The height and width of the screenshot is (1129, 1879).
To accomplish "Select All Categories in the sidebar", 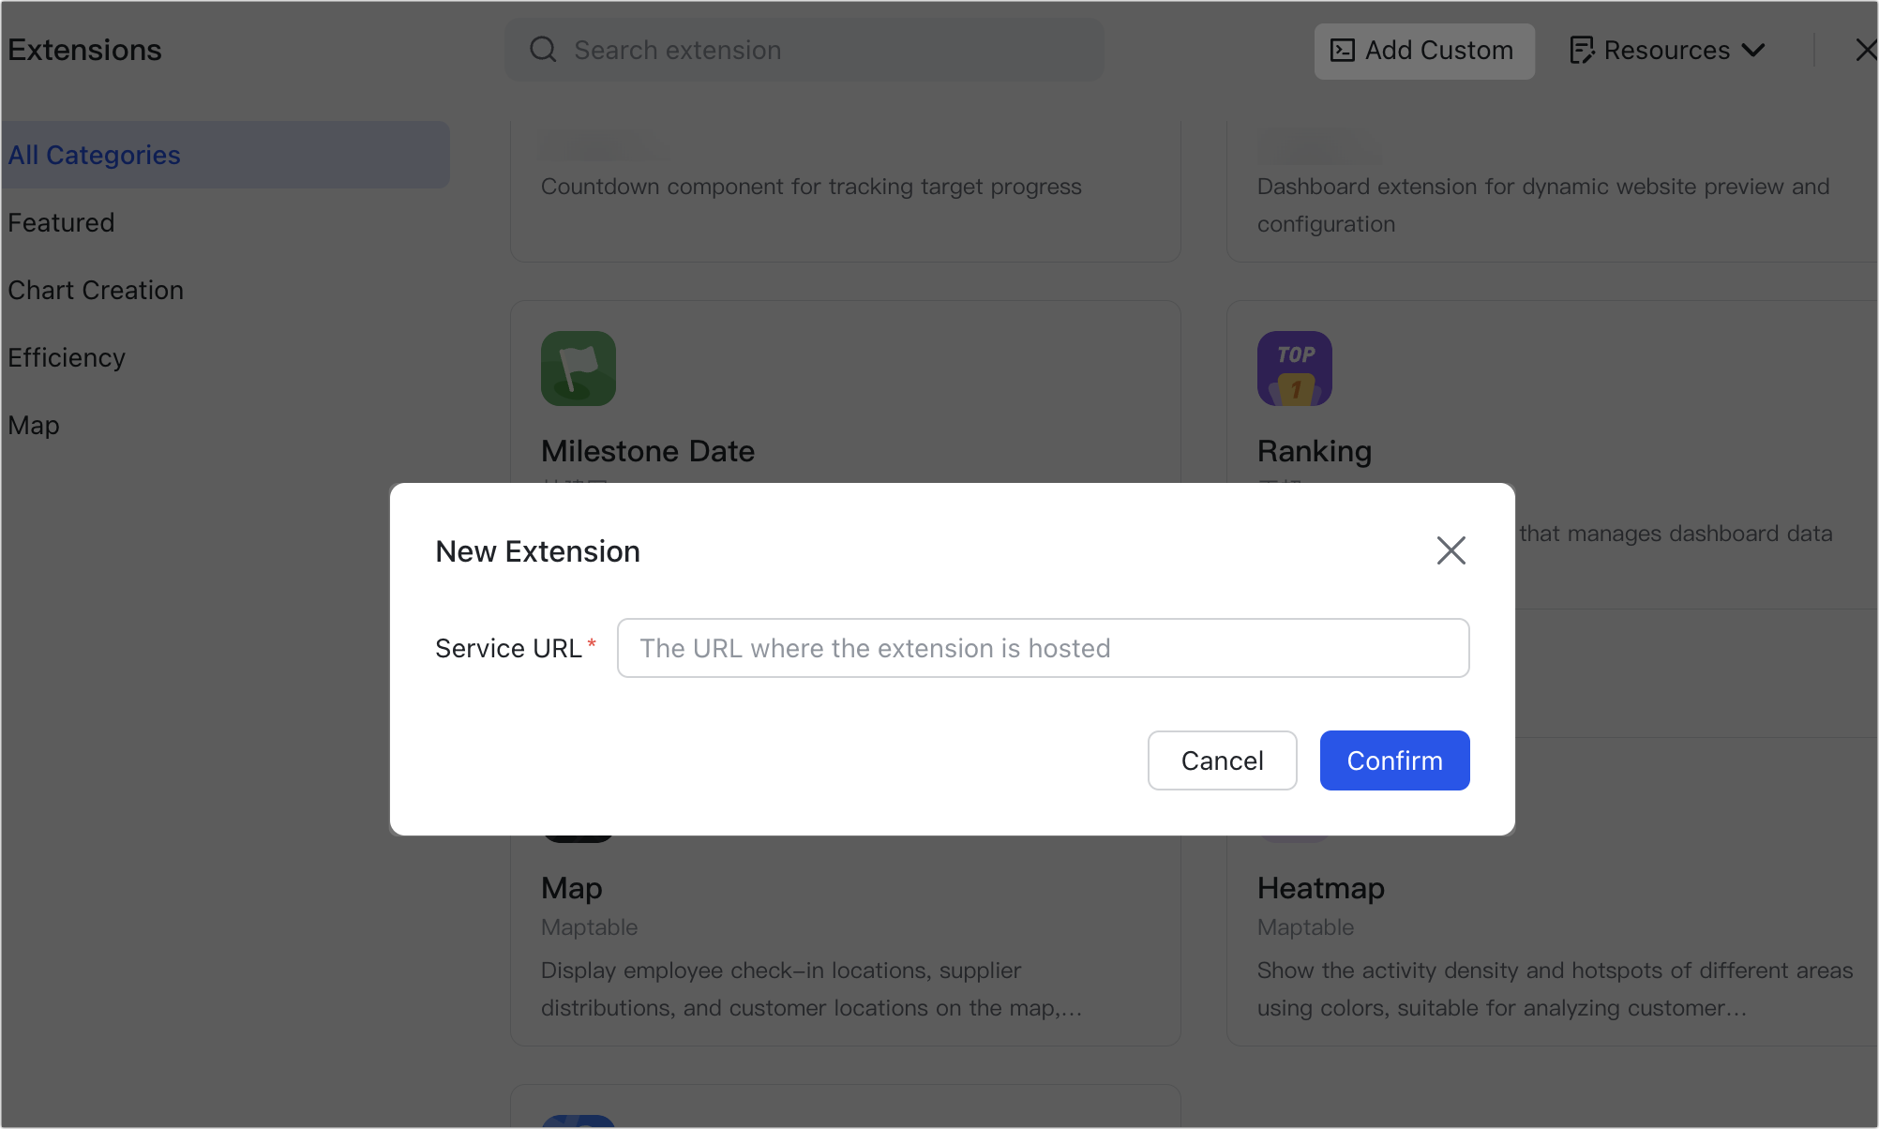I will (94, 154).
